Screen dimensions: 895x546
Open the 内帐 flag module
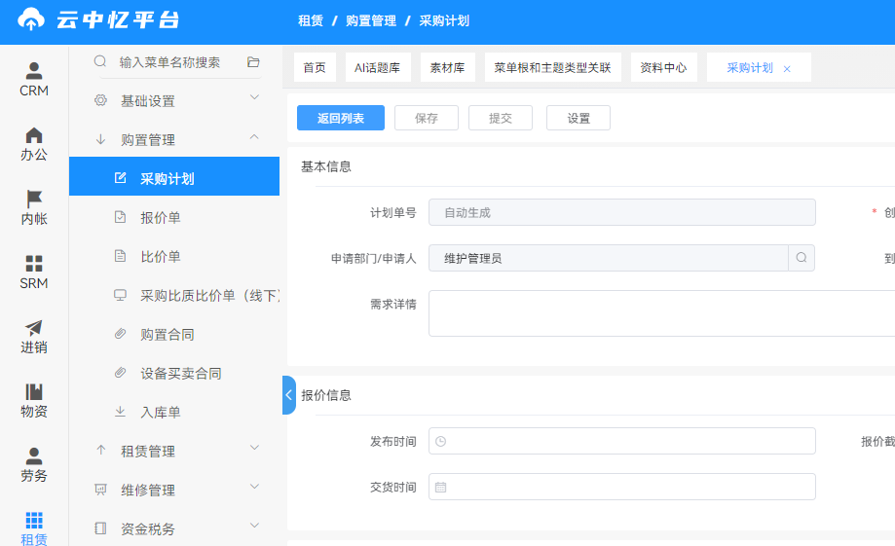(34, 207)
